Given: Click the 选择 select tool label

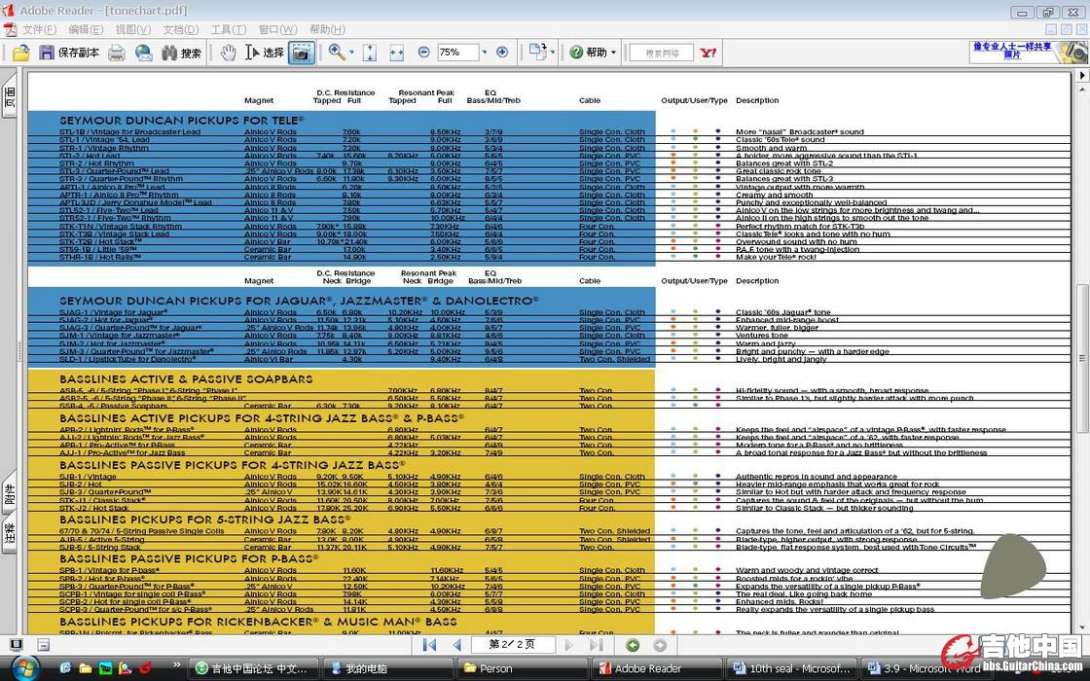Looking at the screenshot, I should click(x=273, y=53).
